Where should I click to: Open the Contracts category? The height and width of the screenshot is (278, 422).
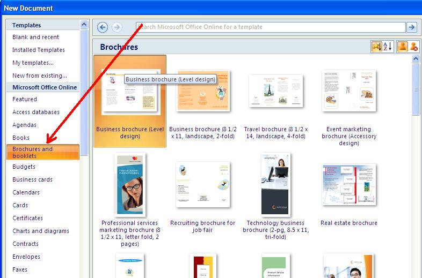click(25, 244)
